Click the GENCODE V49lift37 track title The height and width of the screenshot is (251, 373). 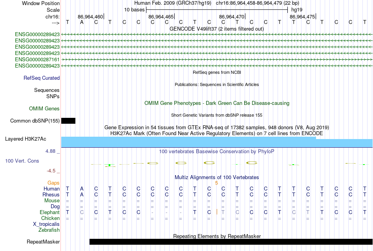217,29
